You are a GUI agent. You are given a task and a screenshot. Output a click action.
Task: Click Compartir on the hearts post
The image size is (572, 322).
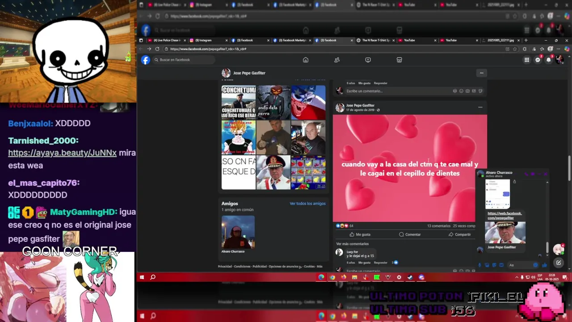click(x=460, y=234)
